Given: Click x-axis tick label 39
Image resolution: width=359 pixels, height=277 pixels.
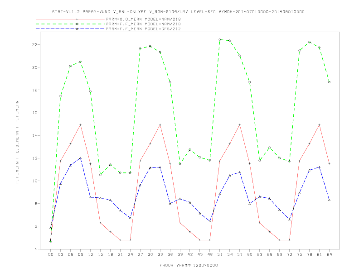Looking at the screenshot, I should point(180,254).
